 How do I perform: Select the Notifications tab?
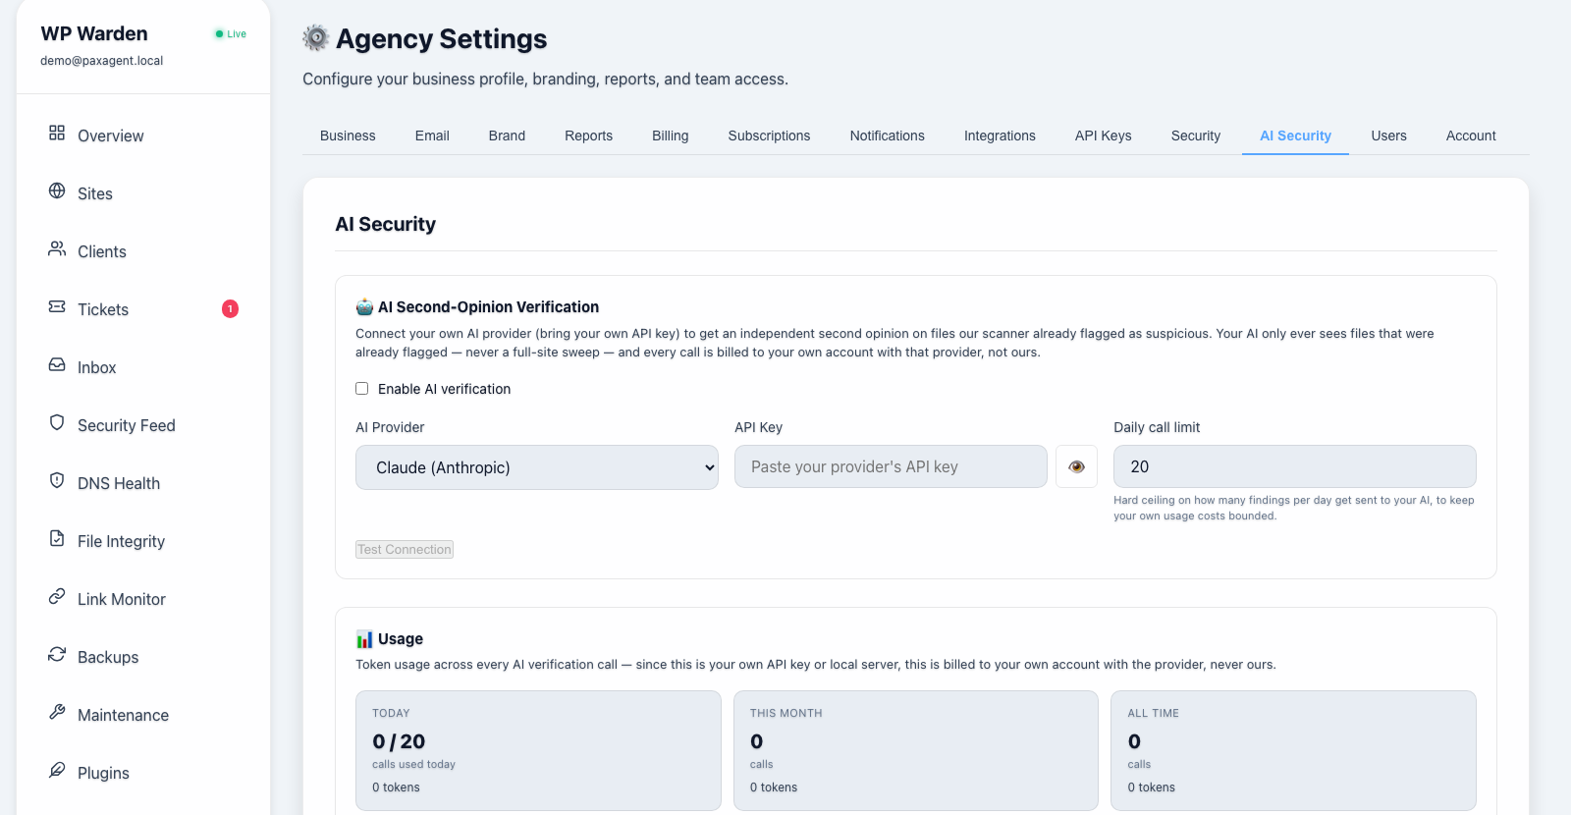click(888, 136)
